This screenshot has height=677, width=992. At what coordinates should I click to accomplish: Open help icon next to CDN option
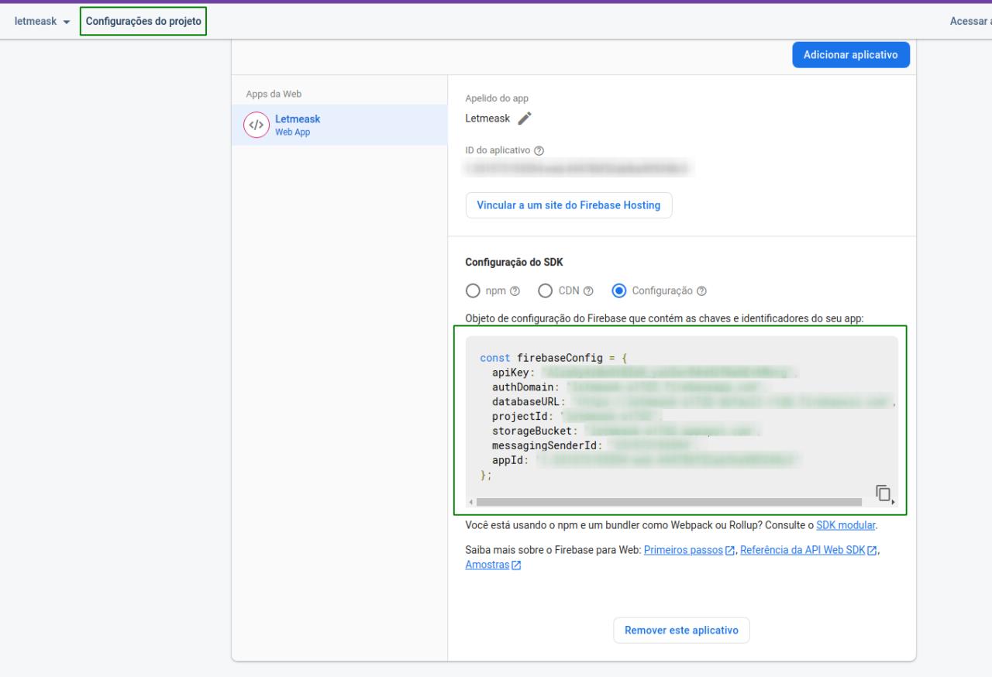[x=588, y=291]
